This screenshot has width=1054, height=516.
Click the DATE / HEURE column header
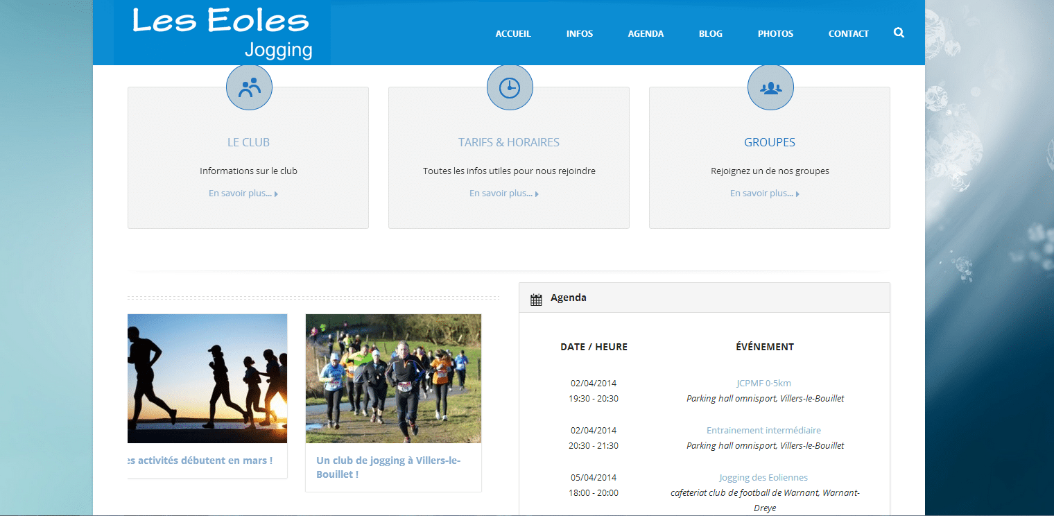594,347
